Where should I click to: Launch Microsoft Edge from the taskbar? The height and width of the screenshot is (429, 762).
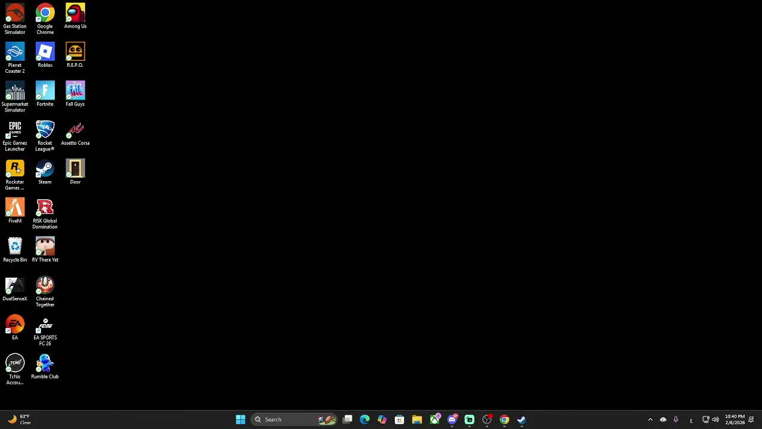click(365, 419)
